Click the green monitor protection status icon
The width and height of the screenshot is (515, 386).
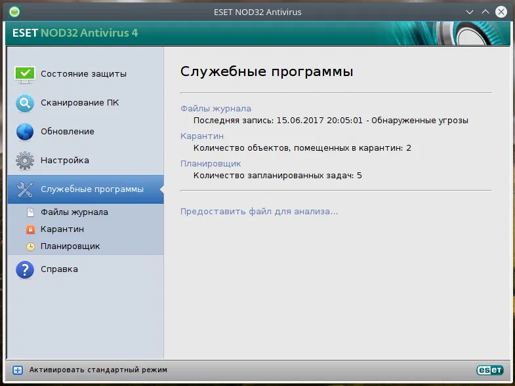[25, 75]
